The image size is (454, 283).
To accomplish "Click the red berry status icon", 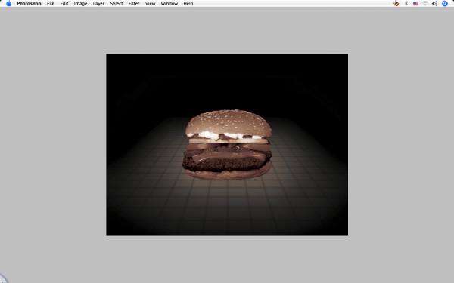I will (x=396, y=4).
